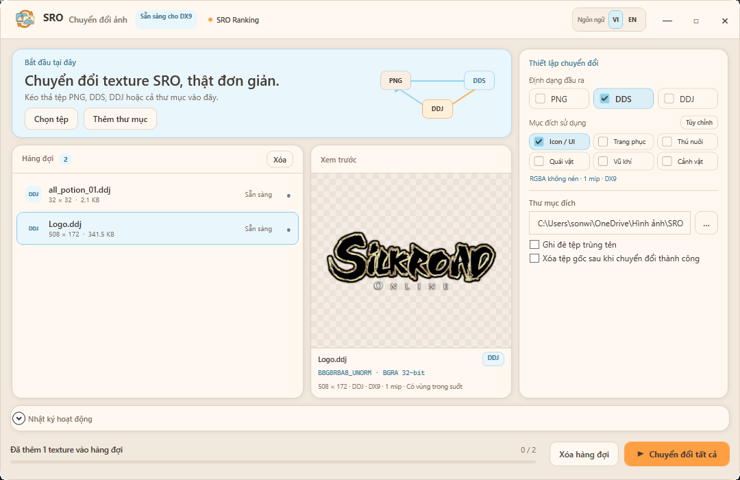740x480 pixels.
Task: Expand the Nhật ký hoạt động log
Action: point(19,418)
